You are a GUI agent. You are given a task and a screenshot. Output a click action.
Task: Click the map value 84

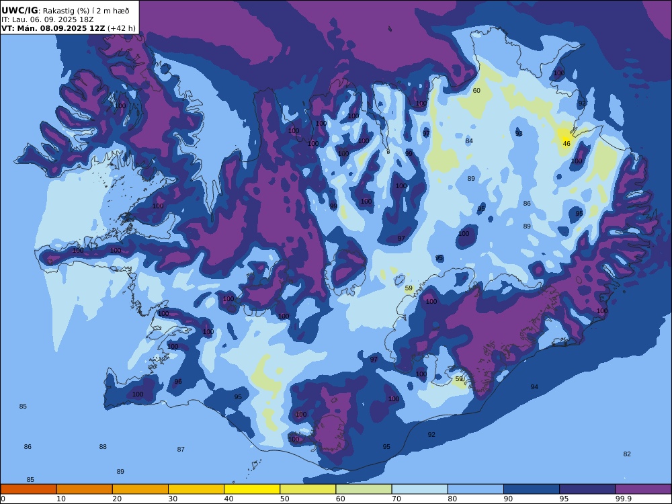(x=469, y=141)
